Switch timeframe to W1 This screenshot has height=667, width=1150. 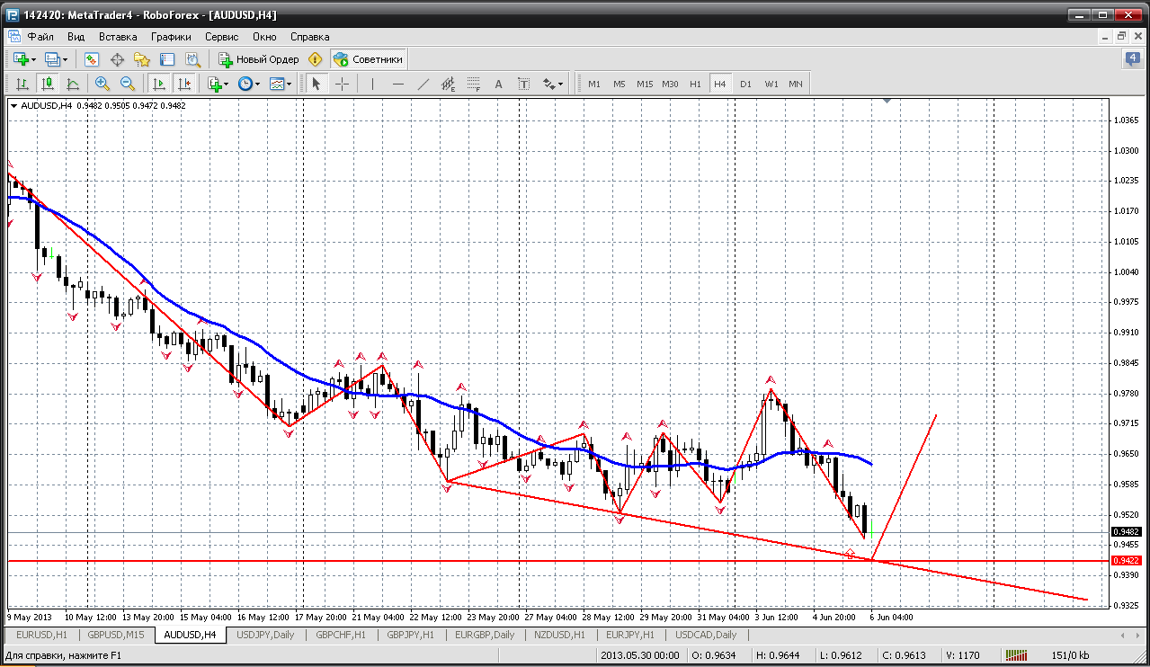coord(771,84)
